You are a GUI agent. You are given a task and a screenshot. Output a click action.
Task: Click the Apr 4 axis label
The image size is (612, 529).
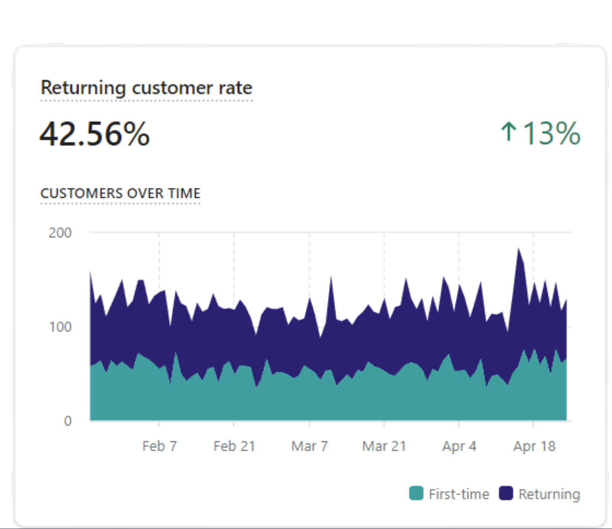459,446
